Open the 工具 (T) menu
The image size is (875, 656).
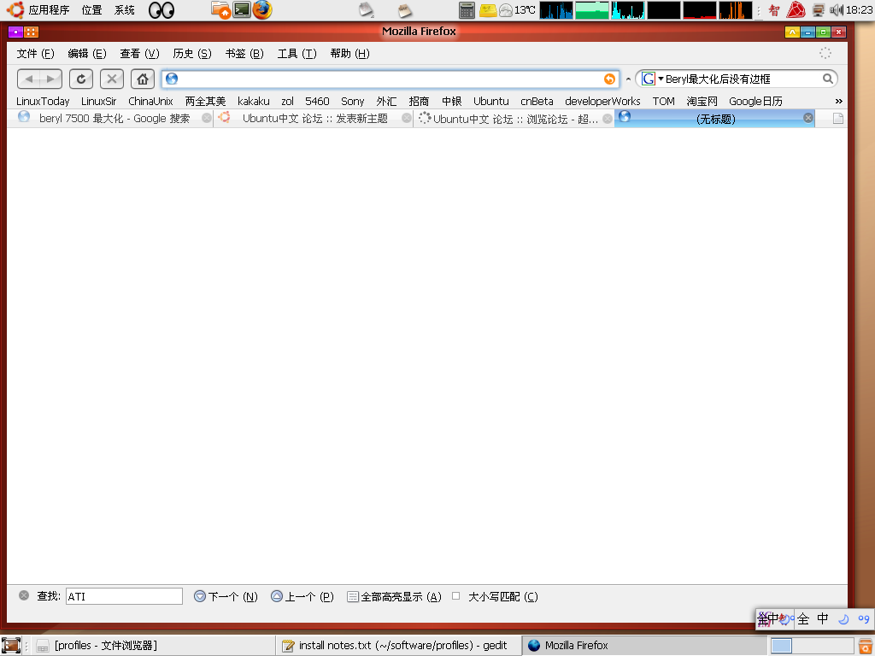(297, 54)
